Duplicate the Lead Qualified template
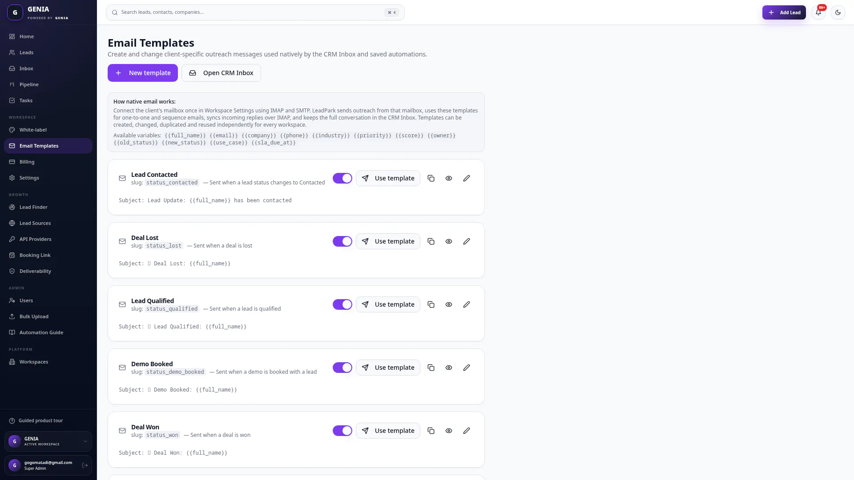The image size is (854, 480). [x=431, y=304]
